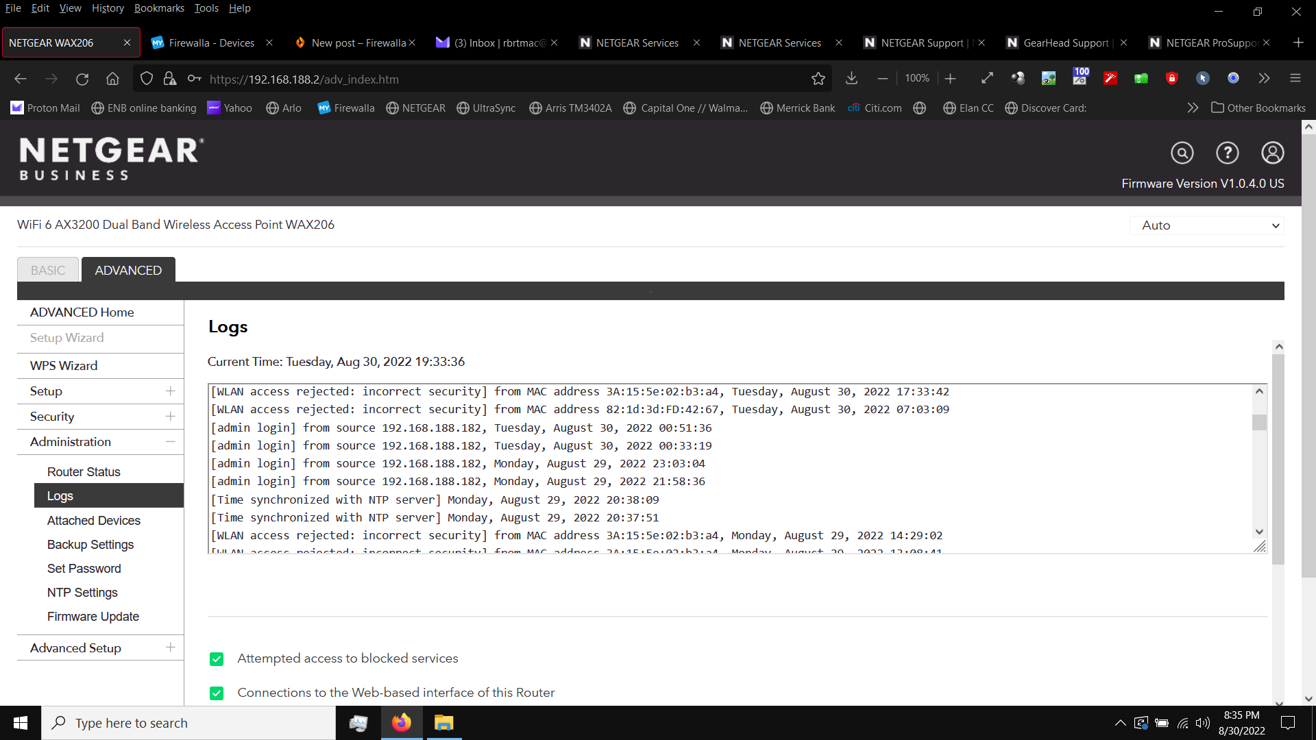1316x740 pixels.
Task: Expand the Advanced Setup section
Action: click(x=170, y=647)
